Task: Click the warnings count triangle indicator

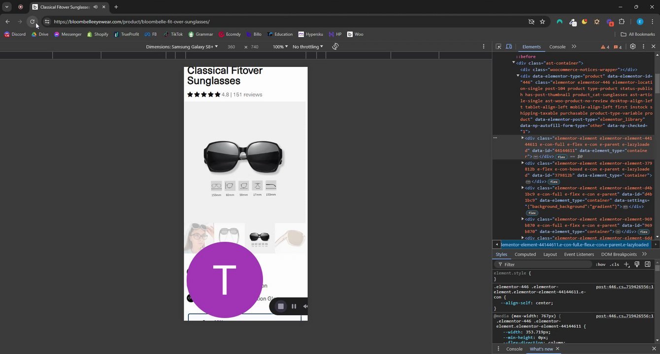Action: coord(605,47)
